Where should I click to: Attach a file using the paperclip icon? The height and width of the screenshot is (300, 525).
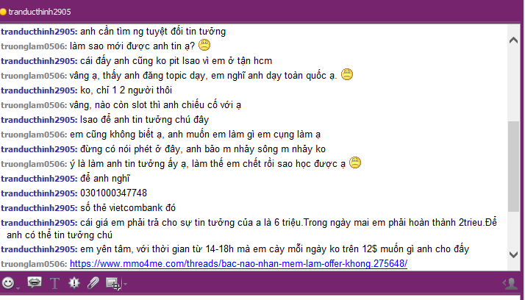(x=93, y=283)
